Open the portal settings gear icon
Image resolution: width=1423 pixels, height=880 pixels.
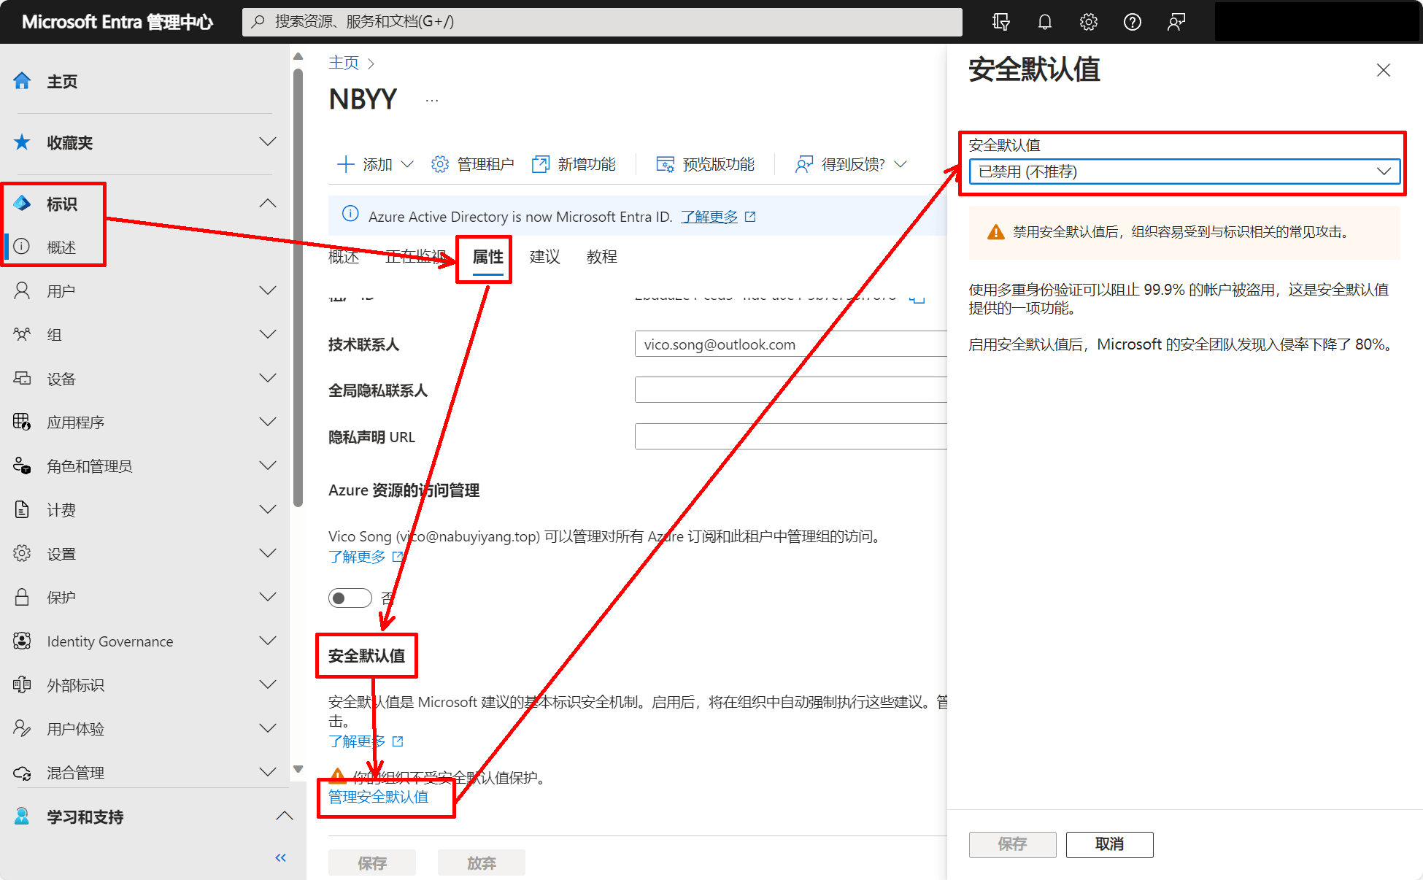pyautogui.click(x=1088, y=22)
